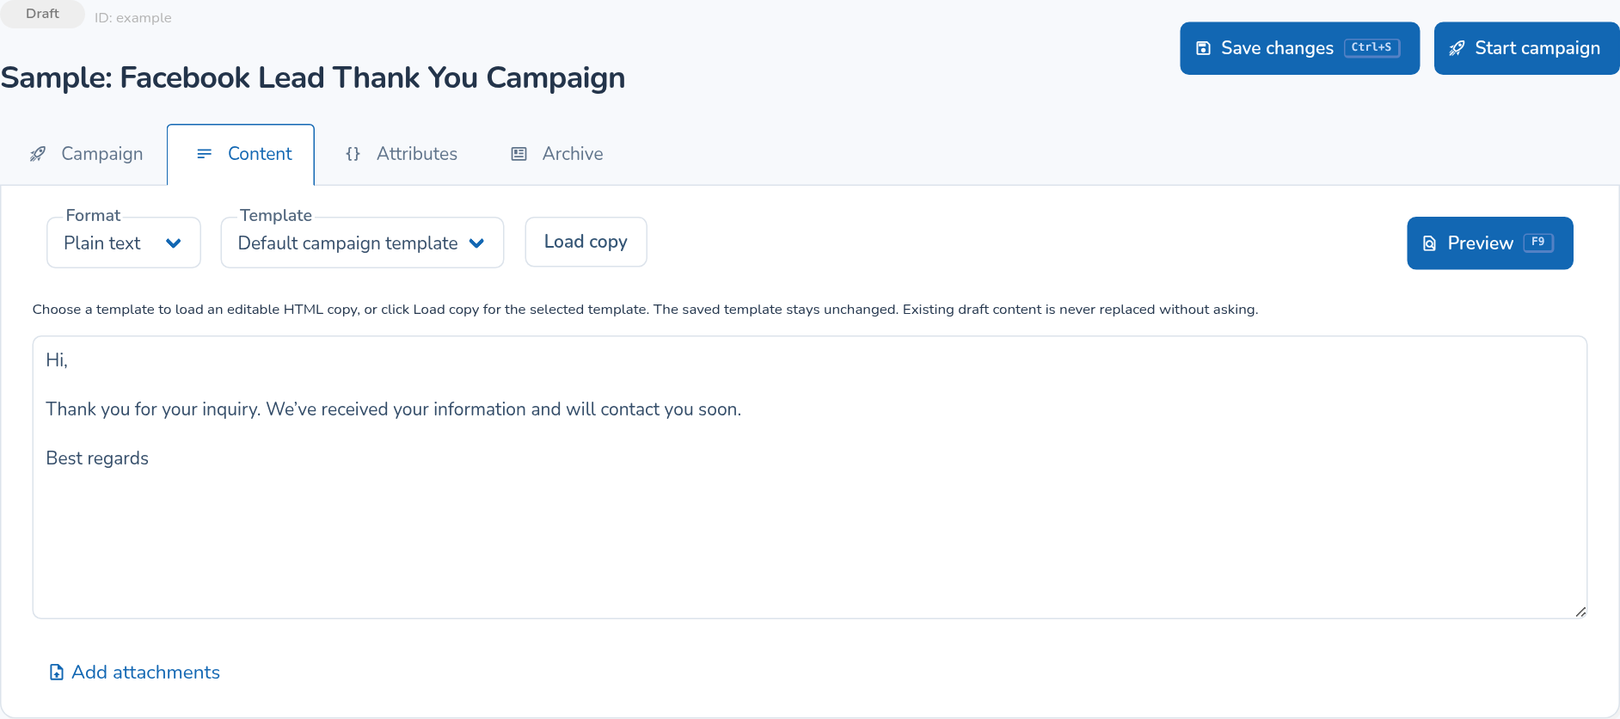
Task: Click inside the message body text area
Action: click(x=809, y=477)
